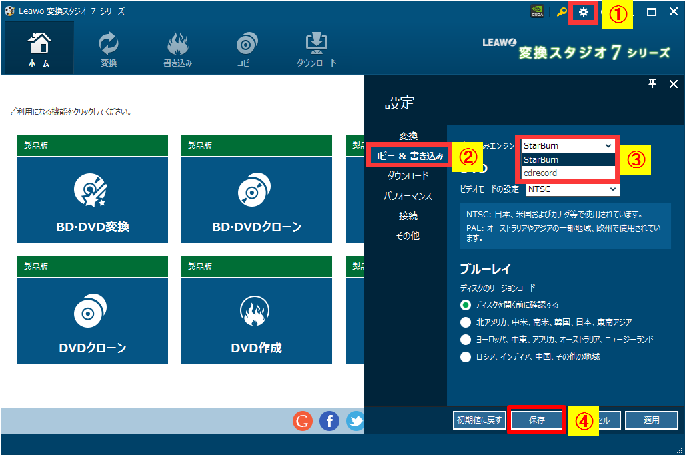Screen dimensions: 685x455
Task: Pin the settings panel with pushpin icon
Action: [653, 83]
